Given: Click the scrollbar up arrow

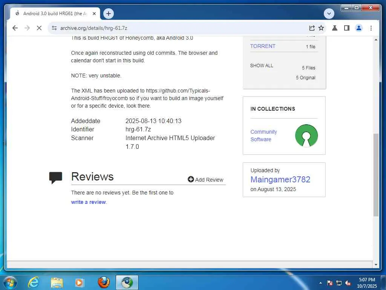Looking at the screenshot, I should [376, 40].
